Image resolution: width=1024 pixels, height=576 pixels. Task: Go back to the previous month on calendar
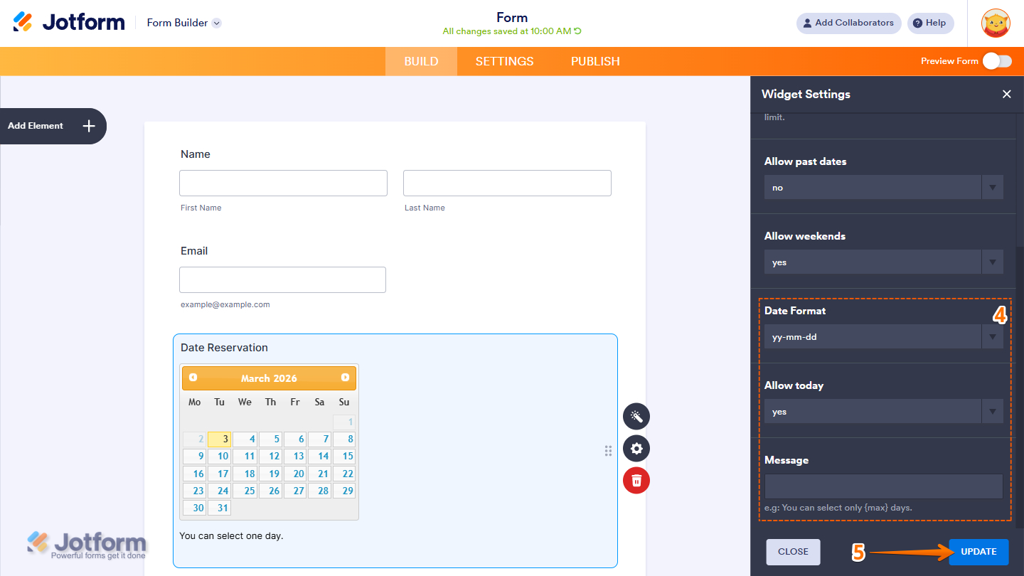pyautogui.click(x=192, y=378)
